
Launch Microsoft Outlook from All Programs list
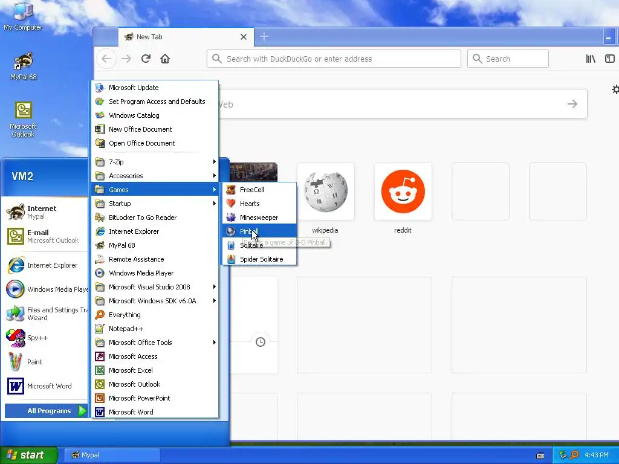tap(155, 384)
